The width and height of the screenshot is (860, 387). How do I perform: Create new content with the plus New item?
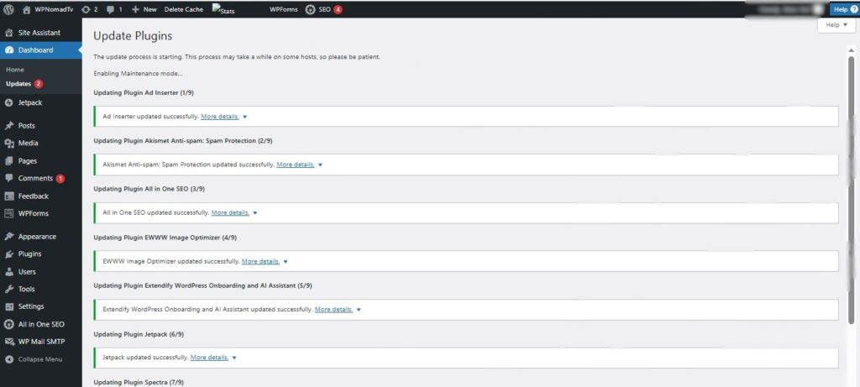point(144,9)
